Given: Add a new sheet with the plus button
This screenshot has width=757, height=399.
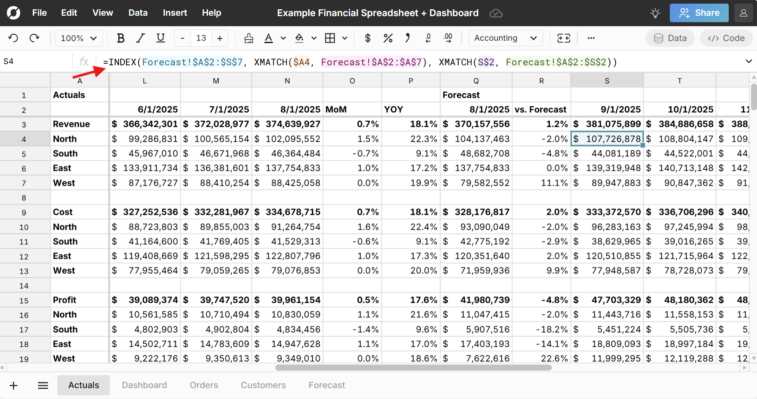Looking at the screenshot, I should [x=14, y=385].
